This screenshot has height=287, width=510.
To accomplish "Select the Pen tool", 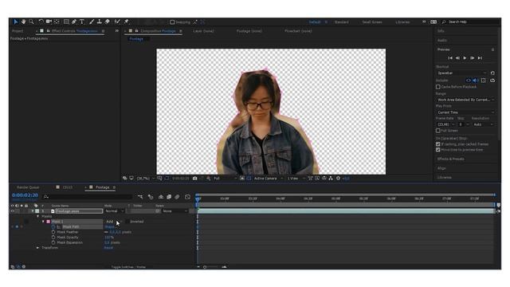I will tap(74, 22).
